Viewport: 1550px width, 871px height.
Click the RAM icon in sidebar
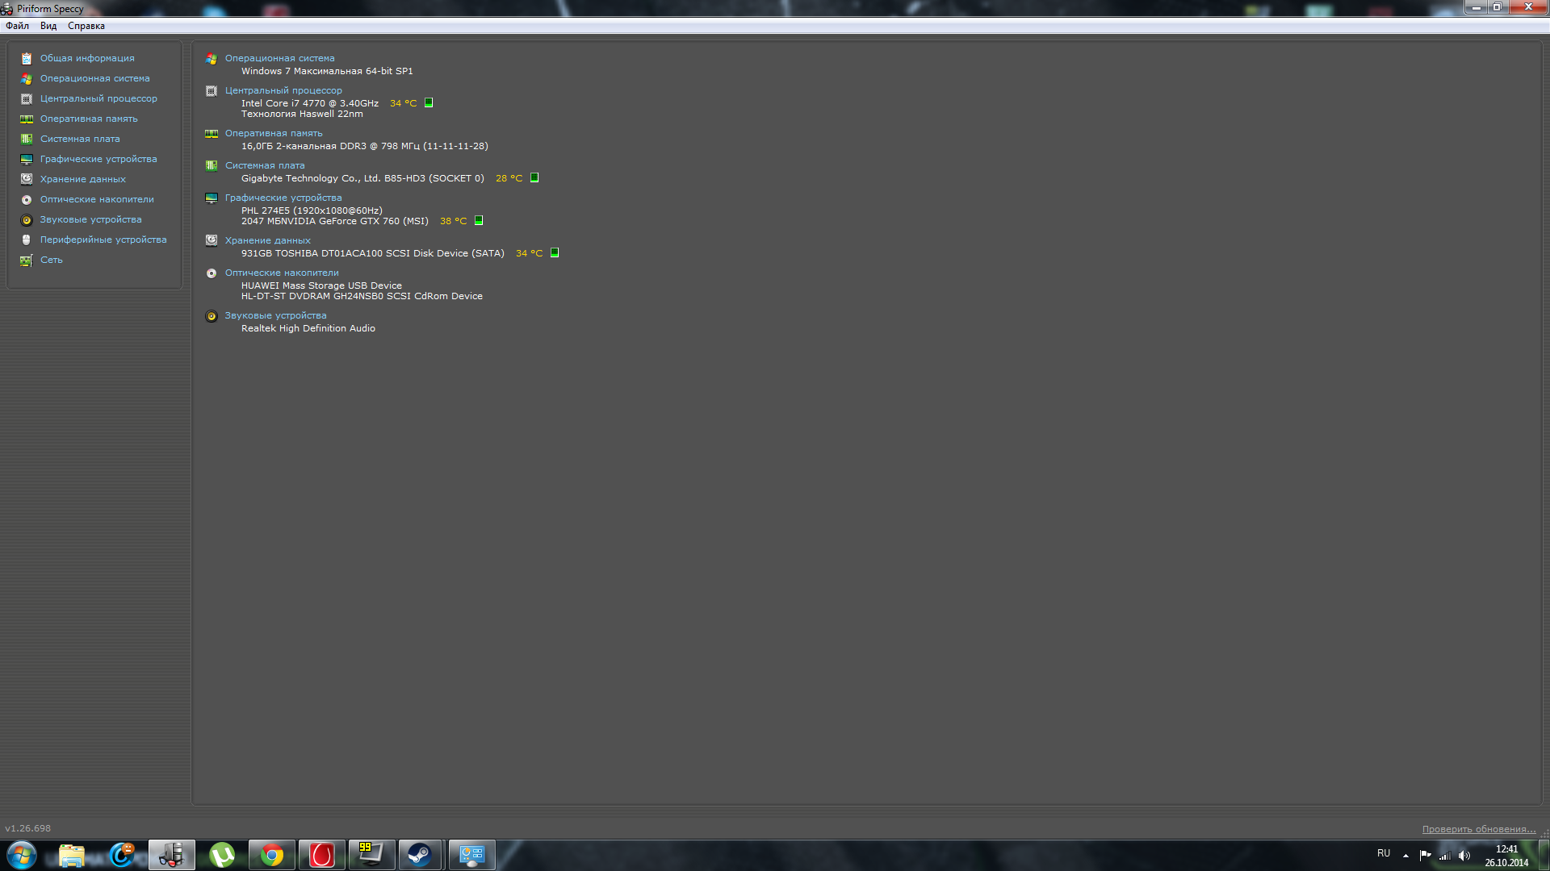point(27,119)
